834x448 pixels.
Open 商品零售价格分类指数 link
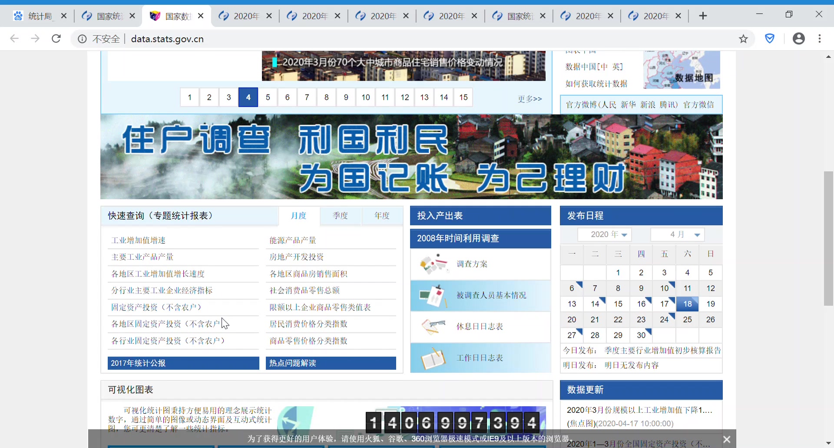coord(308,341)
